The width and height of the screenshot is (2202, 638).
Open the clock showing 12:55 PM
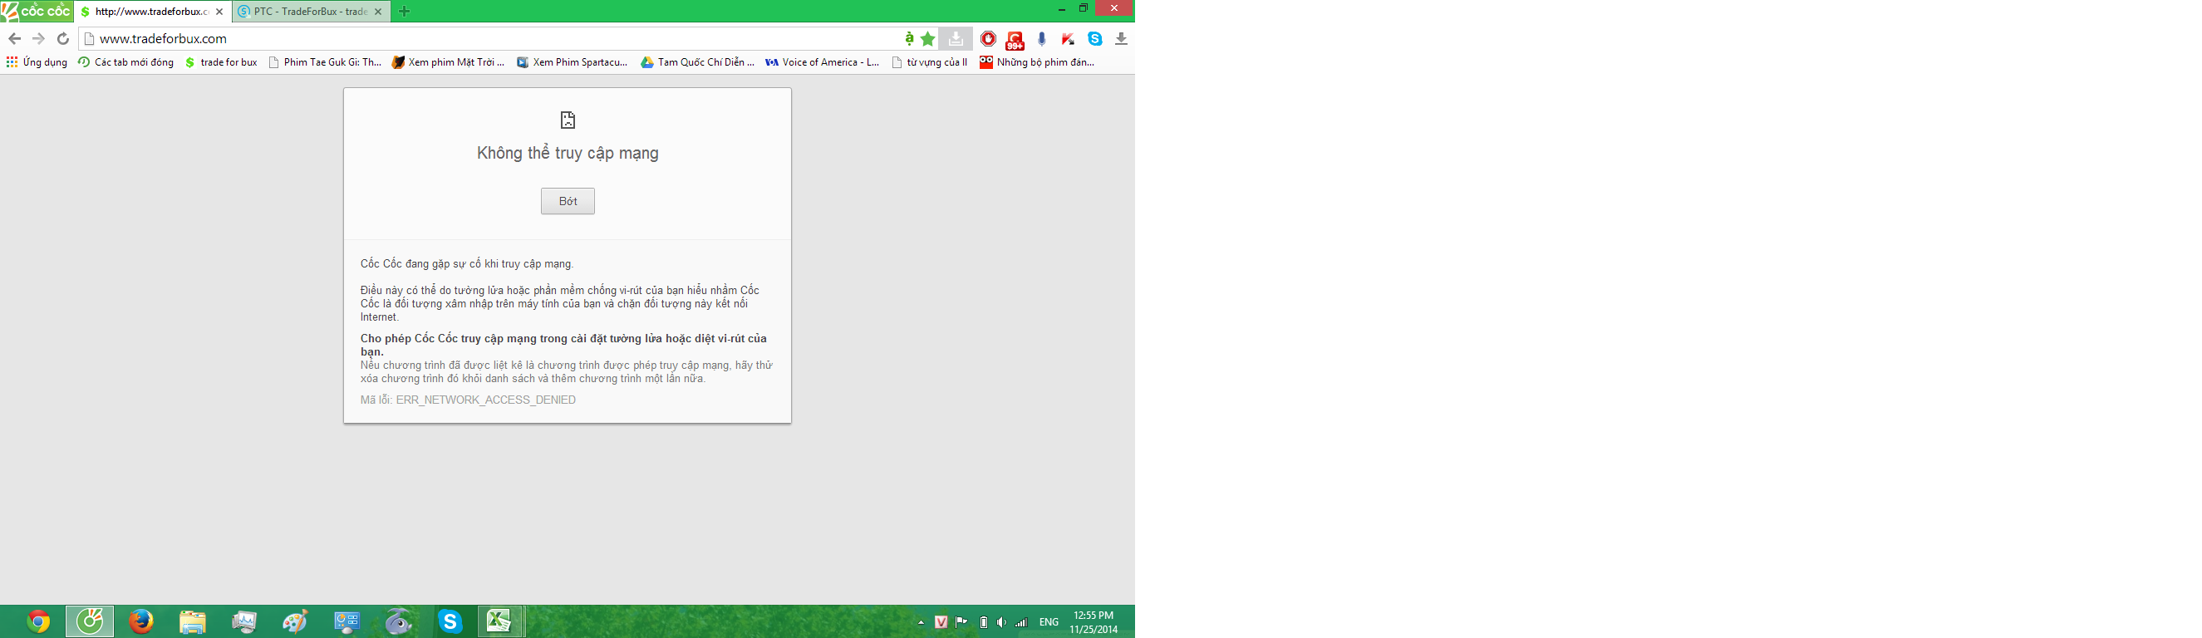[1094, 621]
